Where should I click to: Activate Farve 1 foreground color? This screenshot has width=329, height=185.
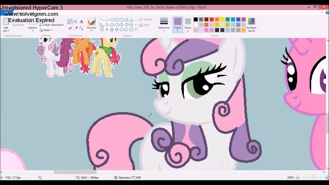(x=178, y=25)
